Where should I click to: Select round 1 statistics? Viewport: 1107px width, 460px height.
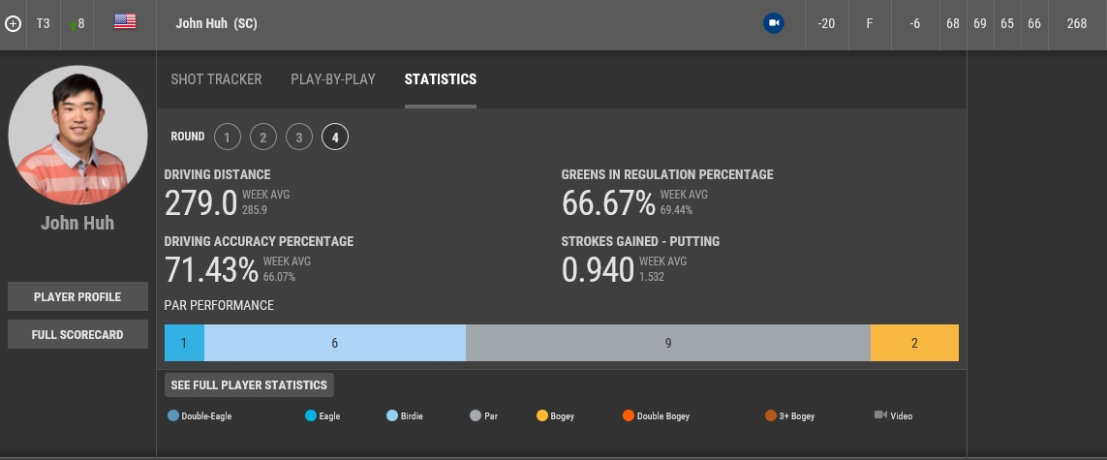pos(227,138)
